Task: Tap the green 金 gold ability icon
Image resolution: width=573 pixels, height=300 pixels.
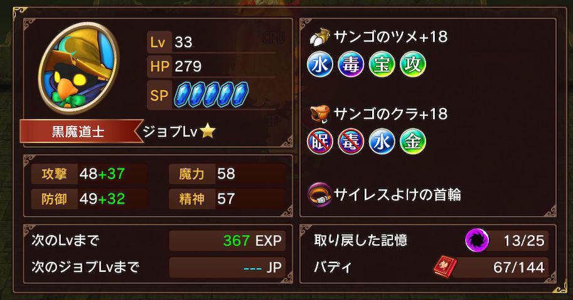Action: tap(413, 142)
